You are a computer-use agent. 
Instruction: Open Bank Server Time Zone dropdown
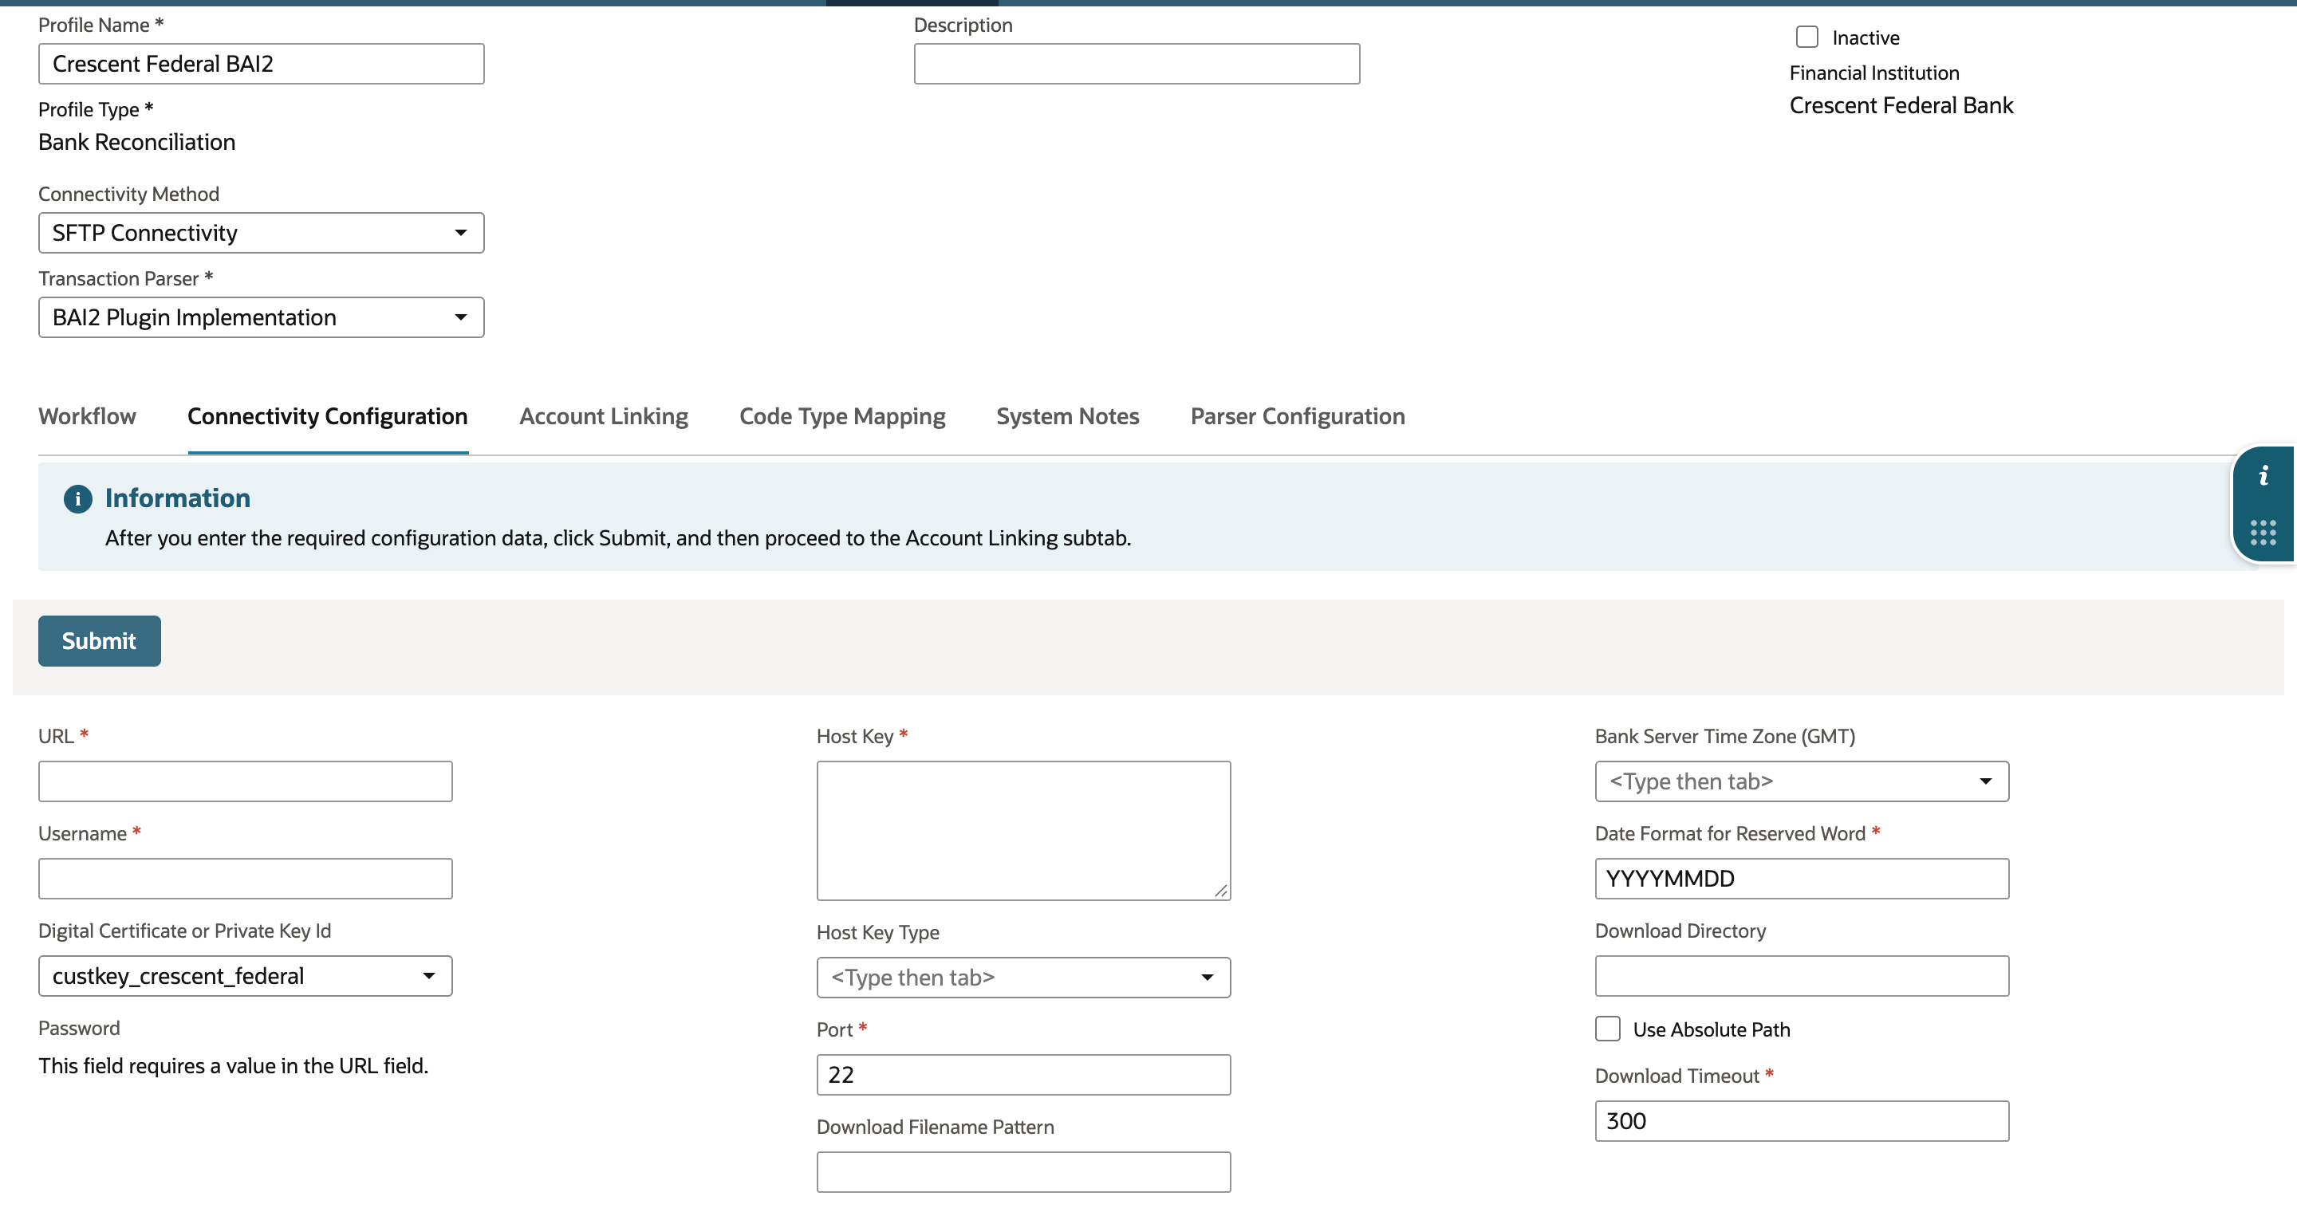coord(1801,781)
